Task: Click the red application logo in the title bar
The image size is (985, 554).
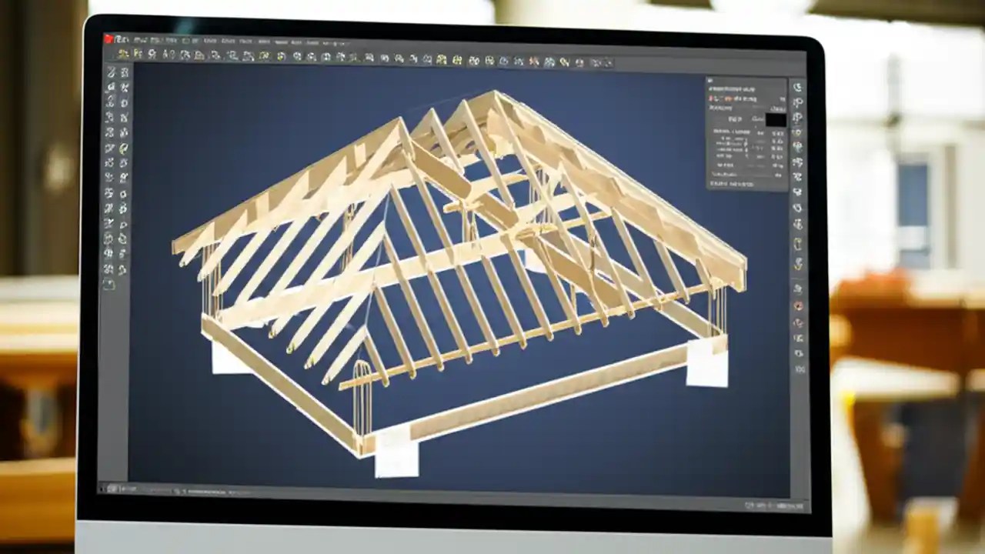Action: point(108,37)
